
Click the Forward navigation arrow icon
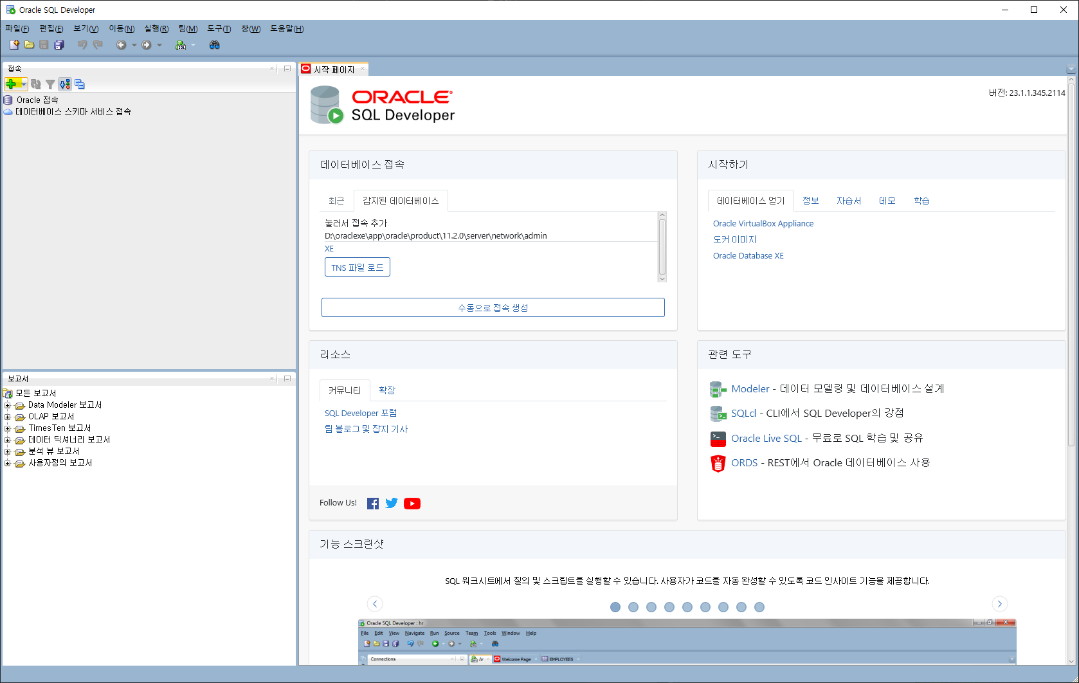click(x=147, y=45)
